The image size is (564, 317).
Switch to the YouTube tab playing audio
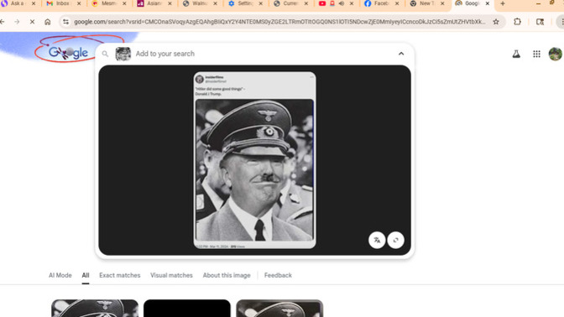335,3
